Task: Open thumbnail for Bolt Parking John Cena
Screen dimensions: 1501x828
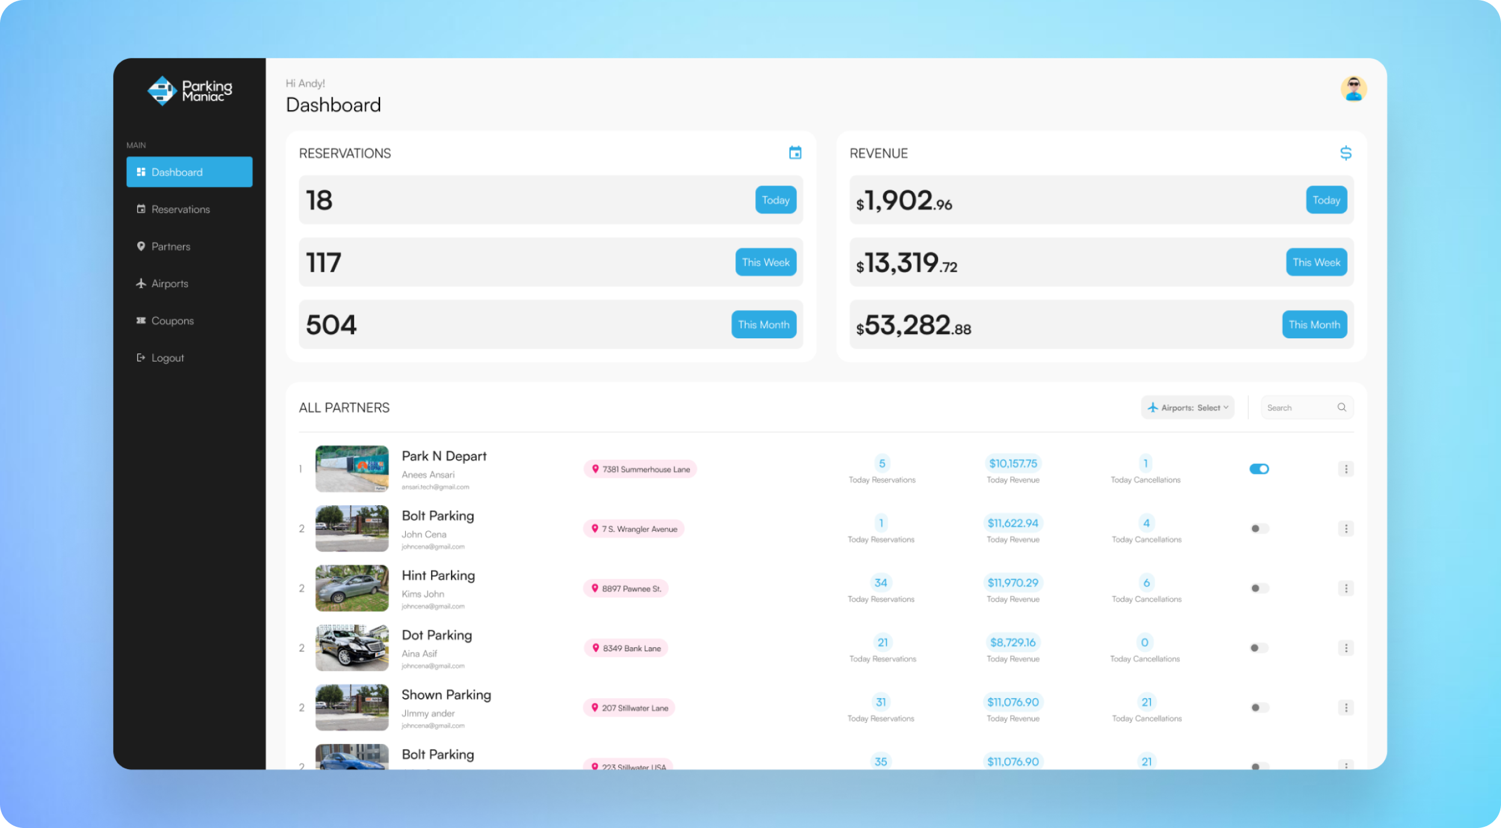Action: [352, 529]
